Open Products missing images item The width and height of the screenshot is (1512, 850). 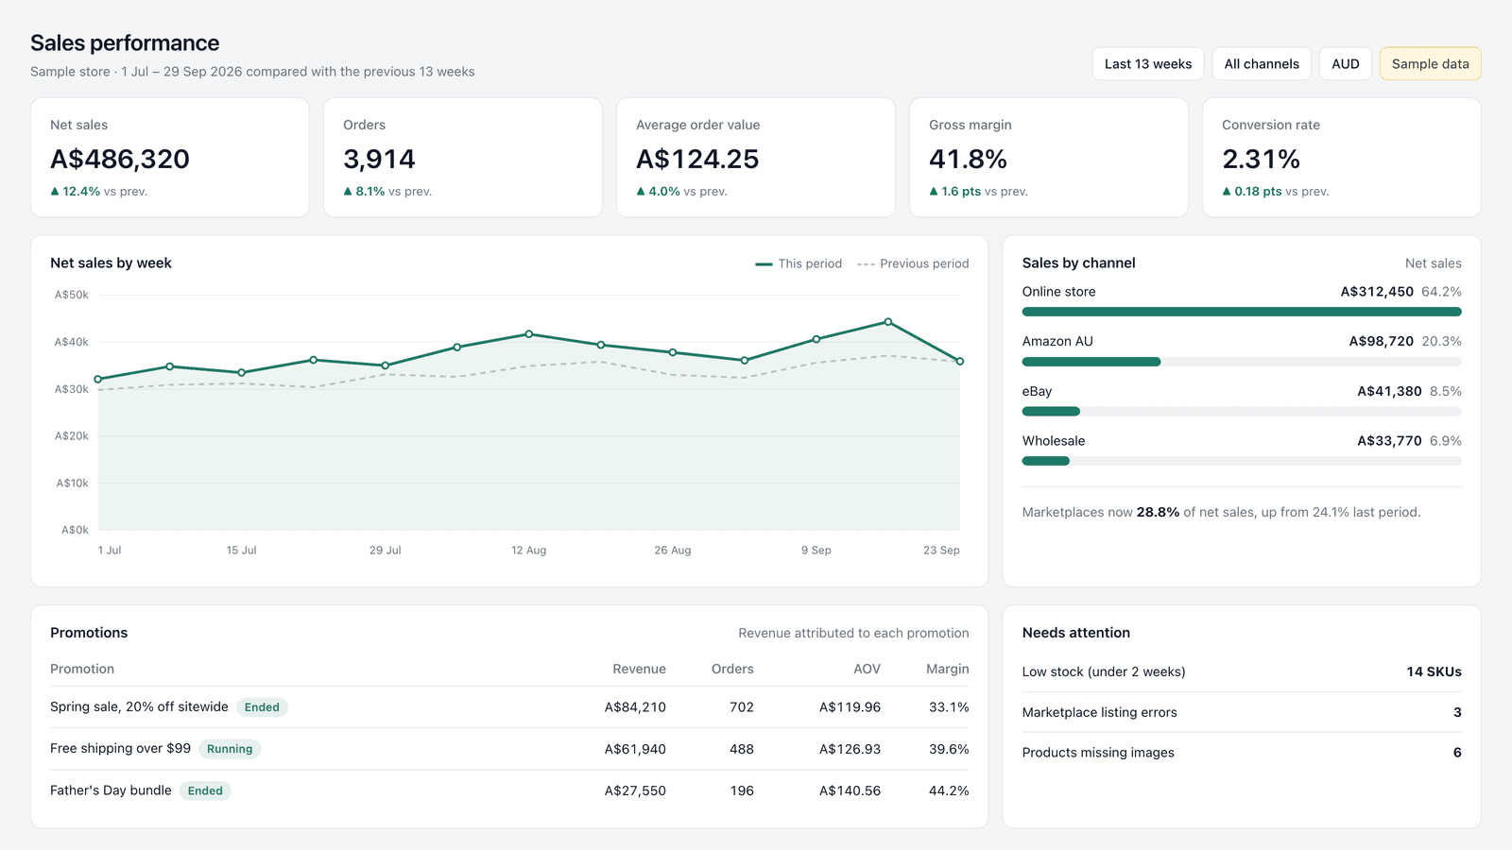(1242, 753)
